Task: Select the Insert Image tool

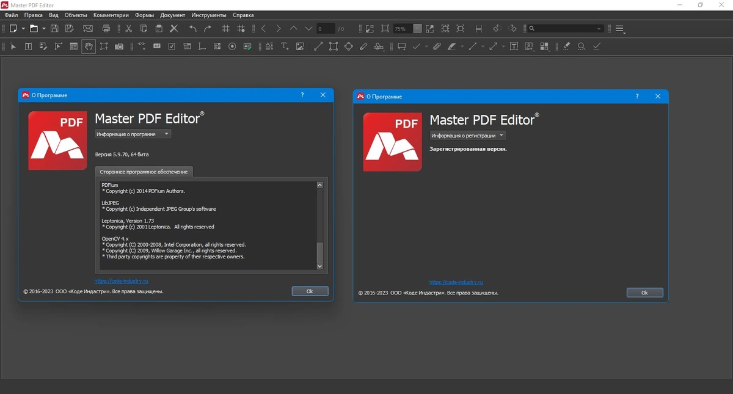Action: click(300, 46)
